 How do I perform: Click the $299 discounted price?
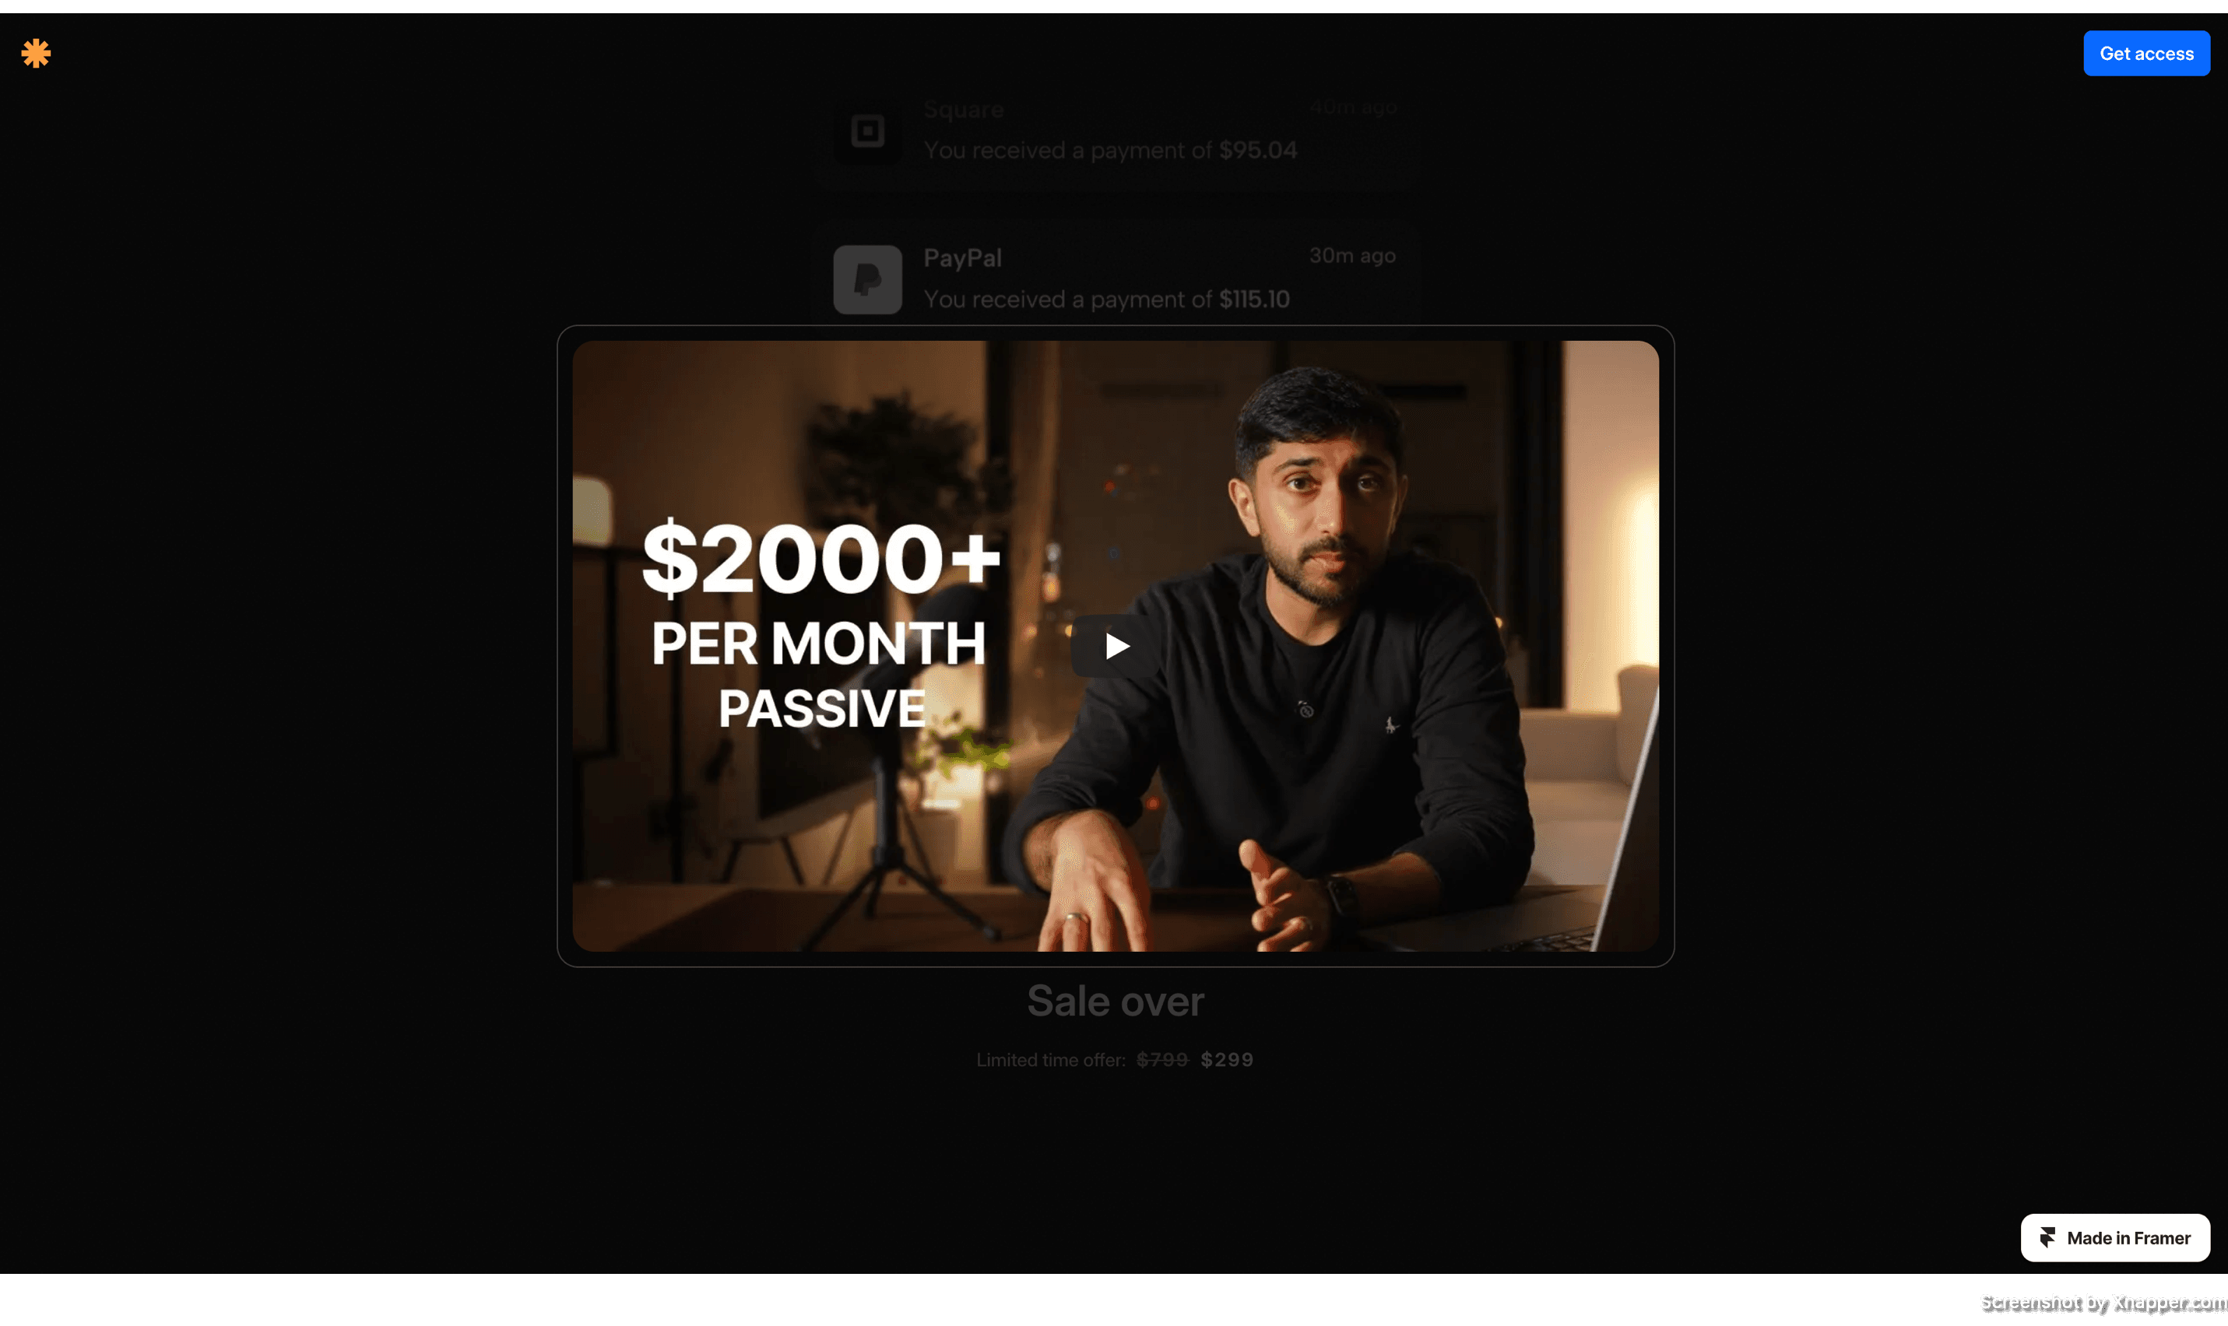(x=1226, y=1060)
